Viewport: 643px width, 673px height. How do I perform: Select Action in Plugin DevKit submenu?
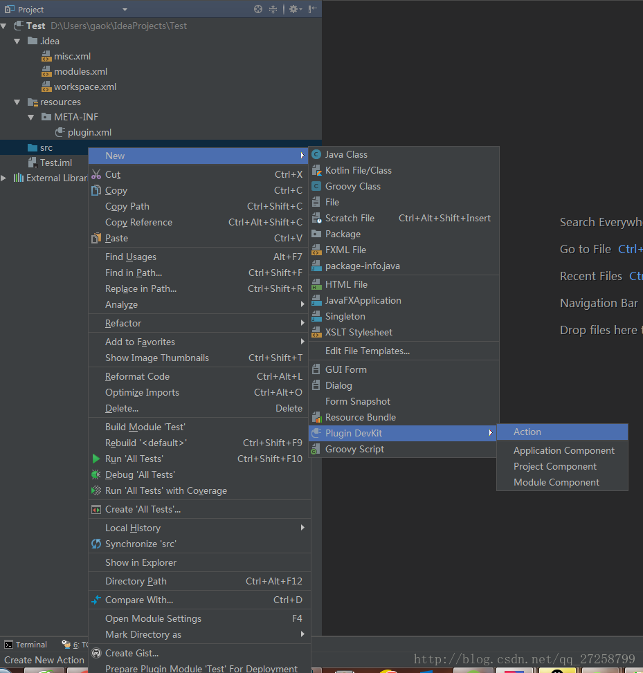click(562, 432)
